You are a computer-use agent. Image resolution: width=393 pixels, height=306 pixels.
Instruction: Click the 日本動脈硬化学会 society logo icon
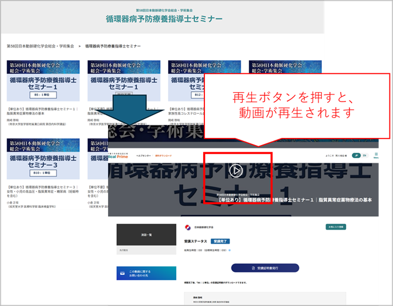point(188,227)
